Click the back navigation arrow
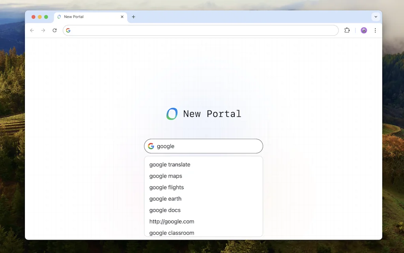404x253 pixels. click(32, 30)
